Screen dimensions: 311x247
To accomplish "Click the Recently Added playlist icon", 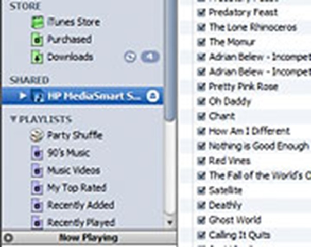I will [37, 205].
